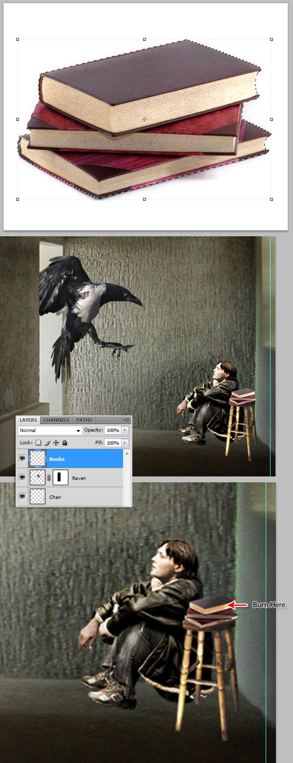293x763 pixels.
Task: Hide the Books layer
Action: (22, 459)
